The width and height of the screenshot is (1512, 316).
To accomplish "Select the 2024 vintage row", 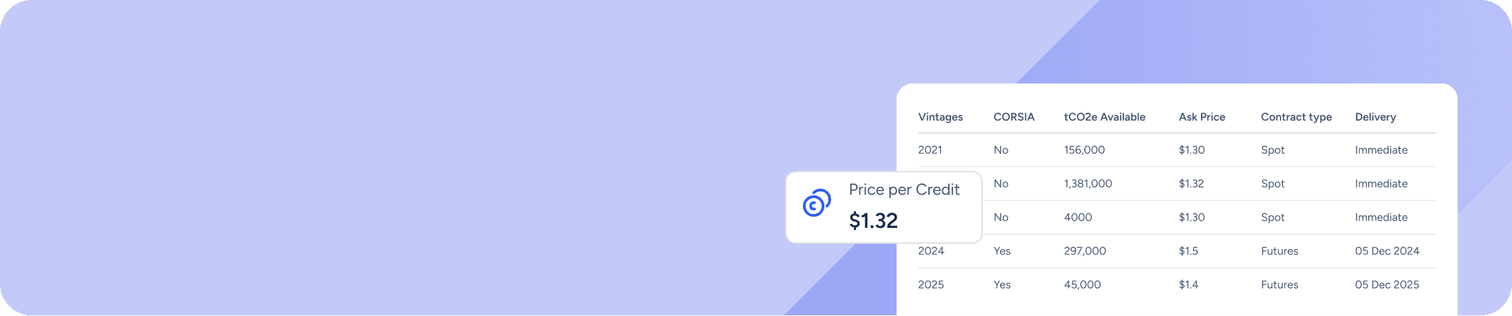I will pyautogui.click(x=931, y=252).
